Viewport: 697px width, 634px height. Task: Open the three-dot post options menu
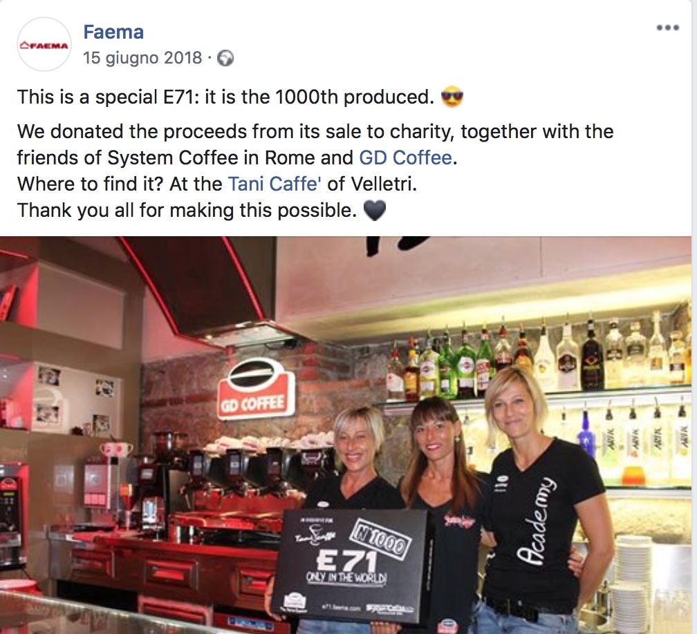point(668,28)
